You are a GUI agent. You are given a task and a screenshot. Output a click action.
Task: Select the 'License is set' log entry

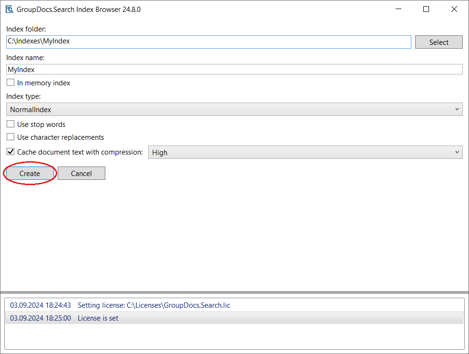click(98, 318)
